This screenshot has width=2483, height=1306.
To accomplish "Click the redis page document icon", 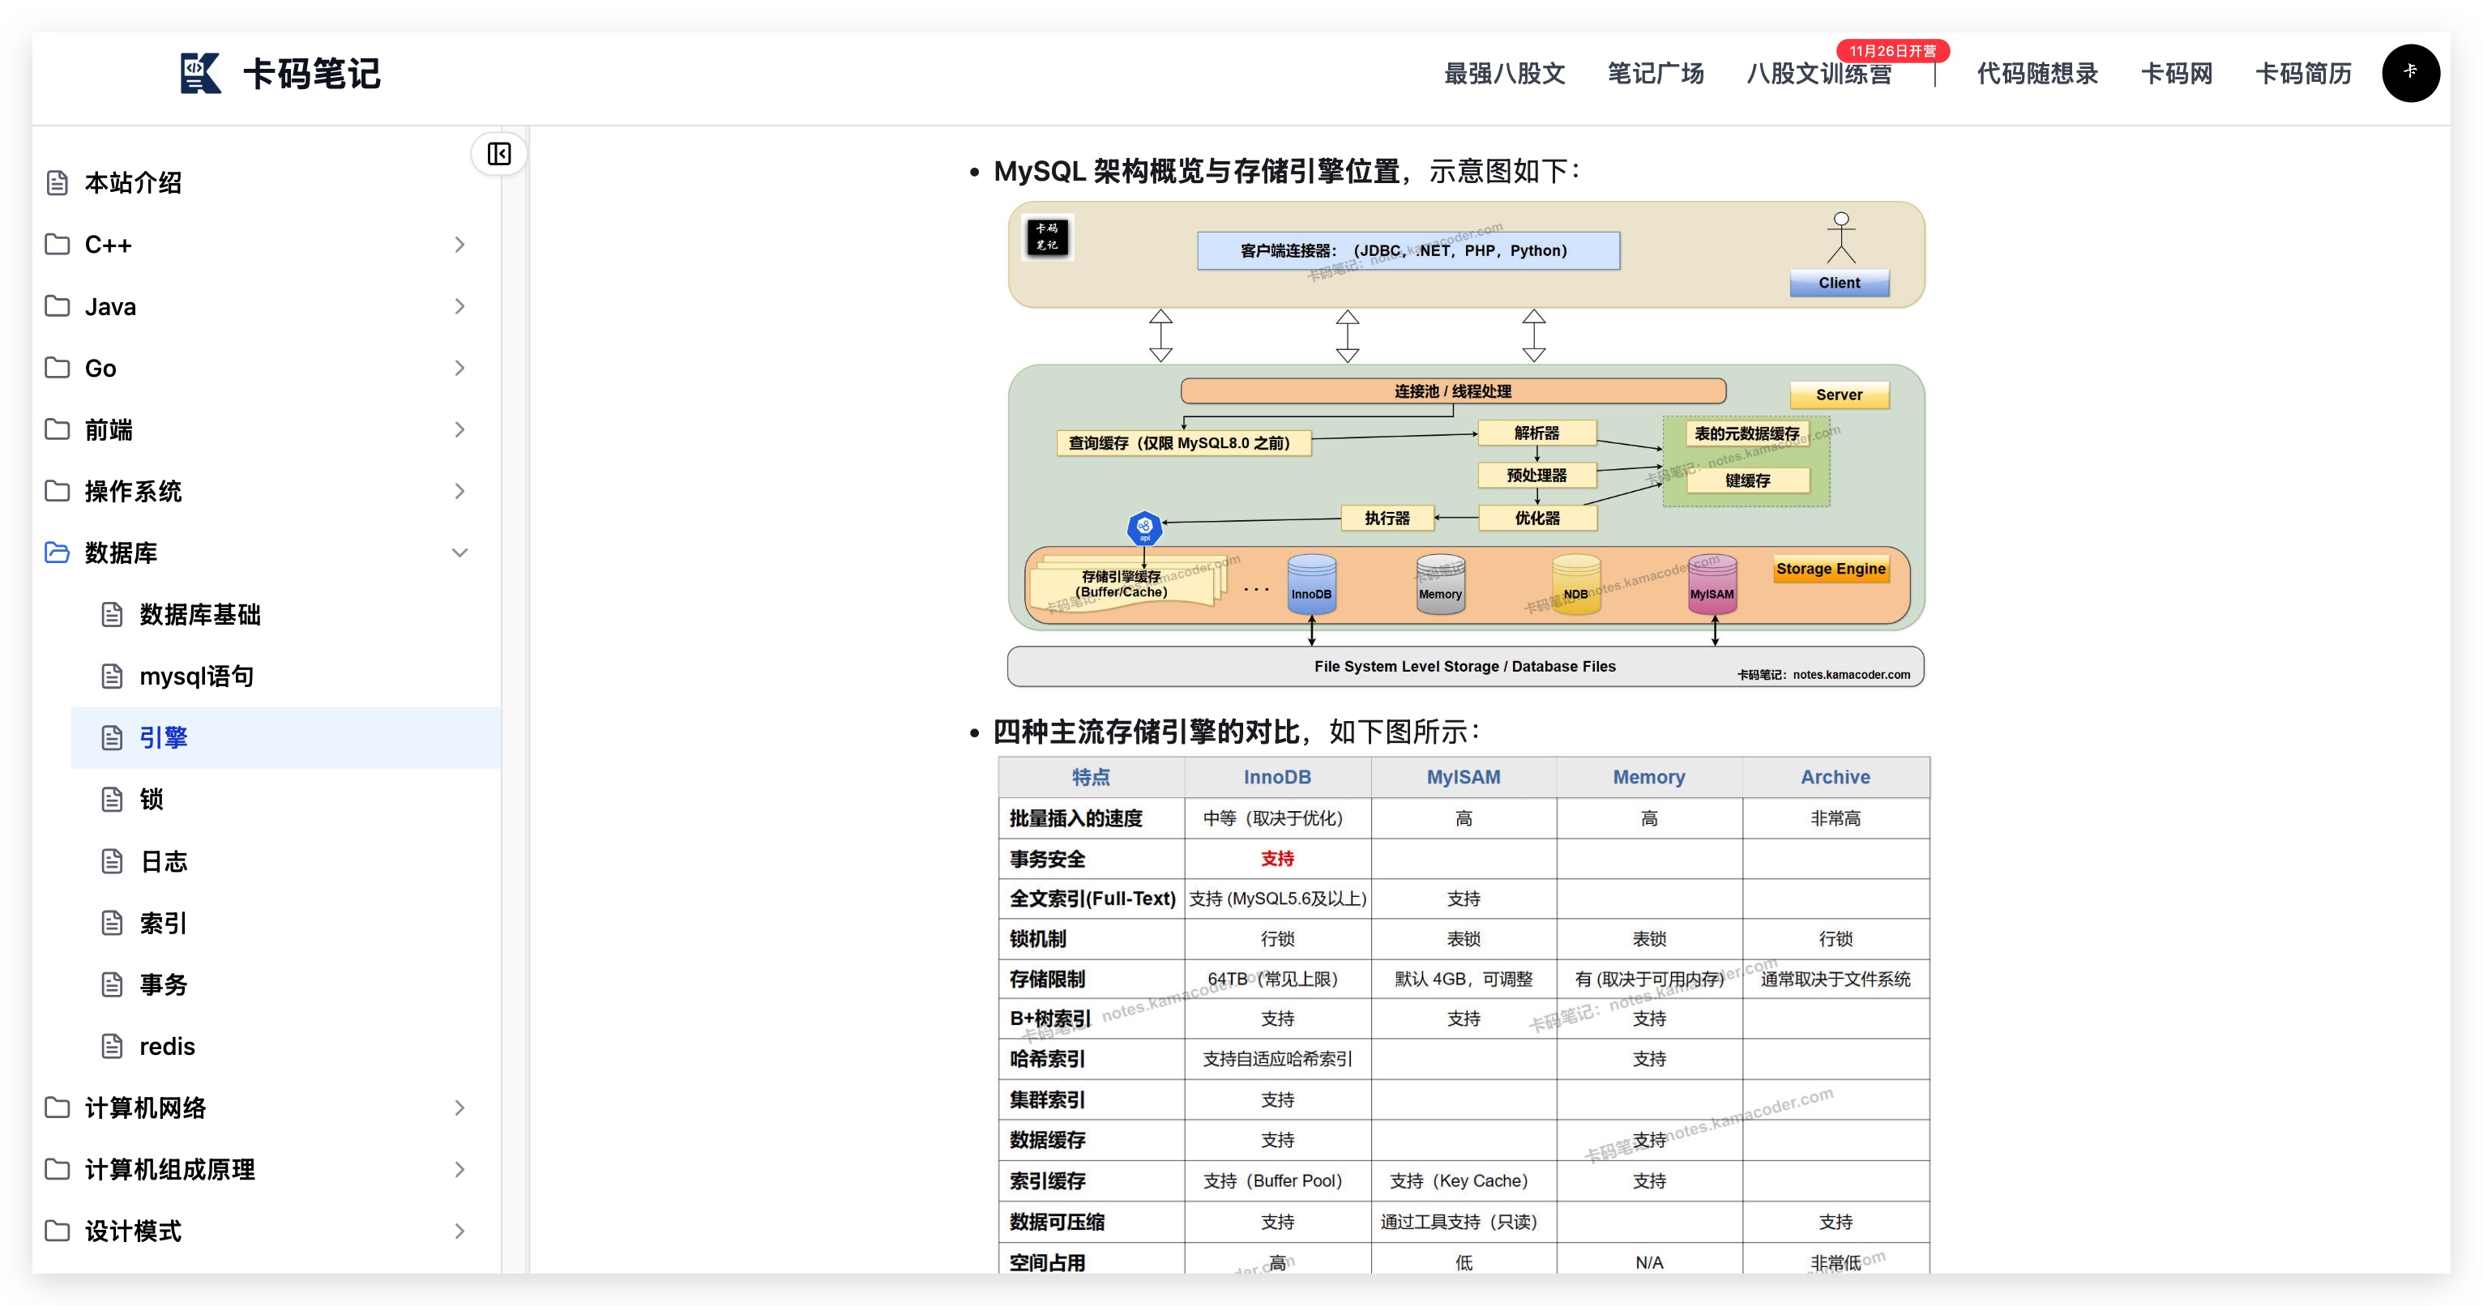I will [113, 1047].
